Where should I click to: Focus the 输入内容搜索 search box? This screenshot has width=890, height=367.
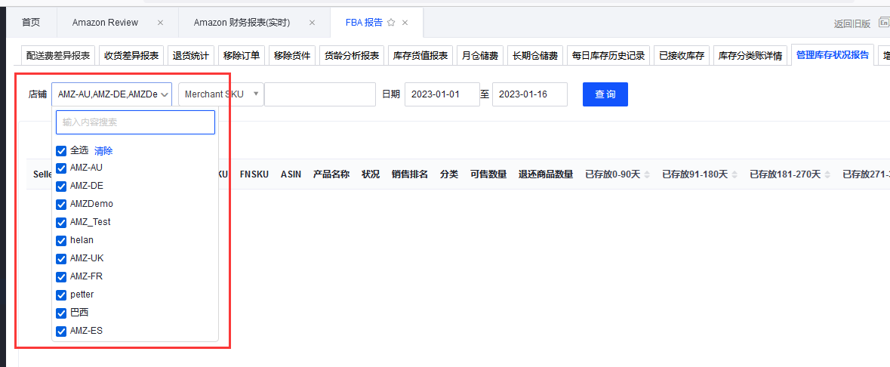(x=135, y=122)
